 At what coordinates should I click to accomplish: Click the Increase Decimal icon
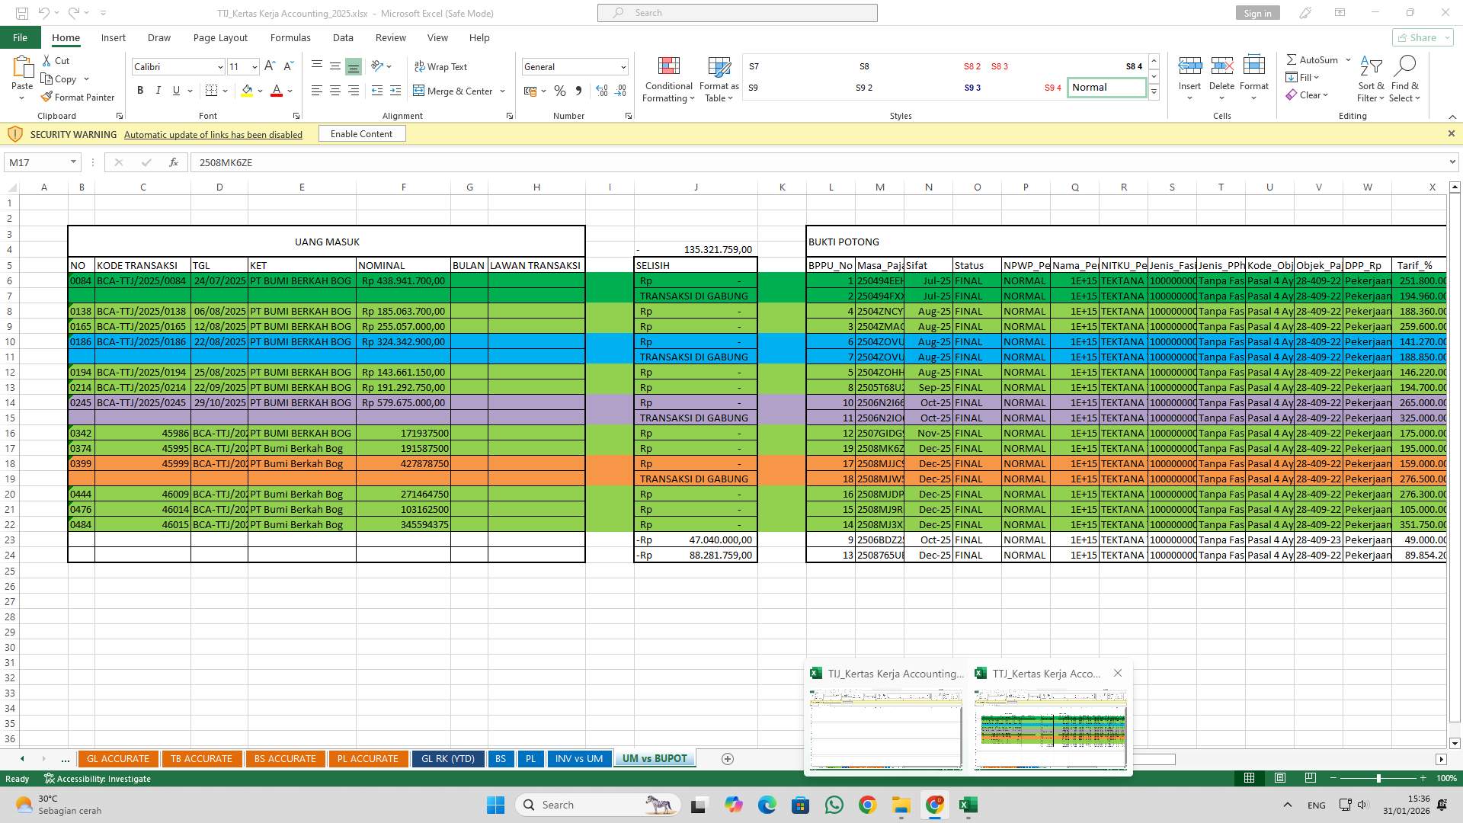pyautogui.click(x=602, y=91)
